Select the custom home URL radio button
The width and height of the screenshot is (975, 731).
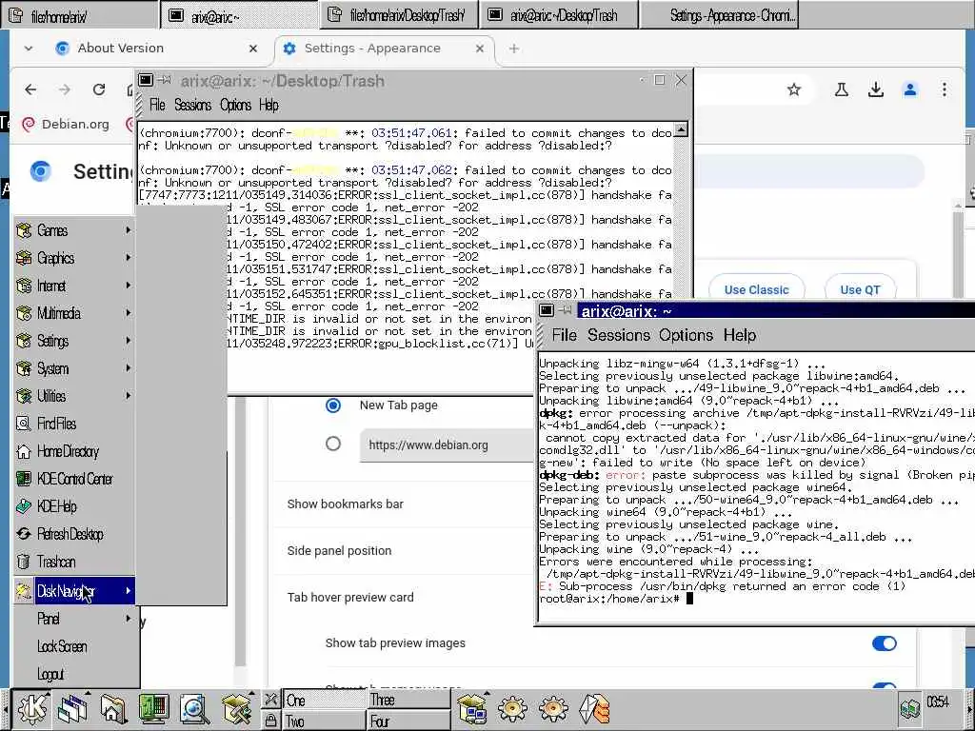[x=333, y=444]
